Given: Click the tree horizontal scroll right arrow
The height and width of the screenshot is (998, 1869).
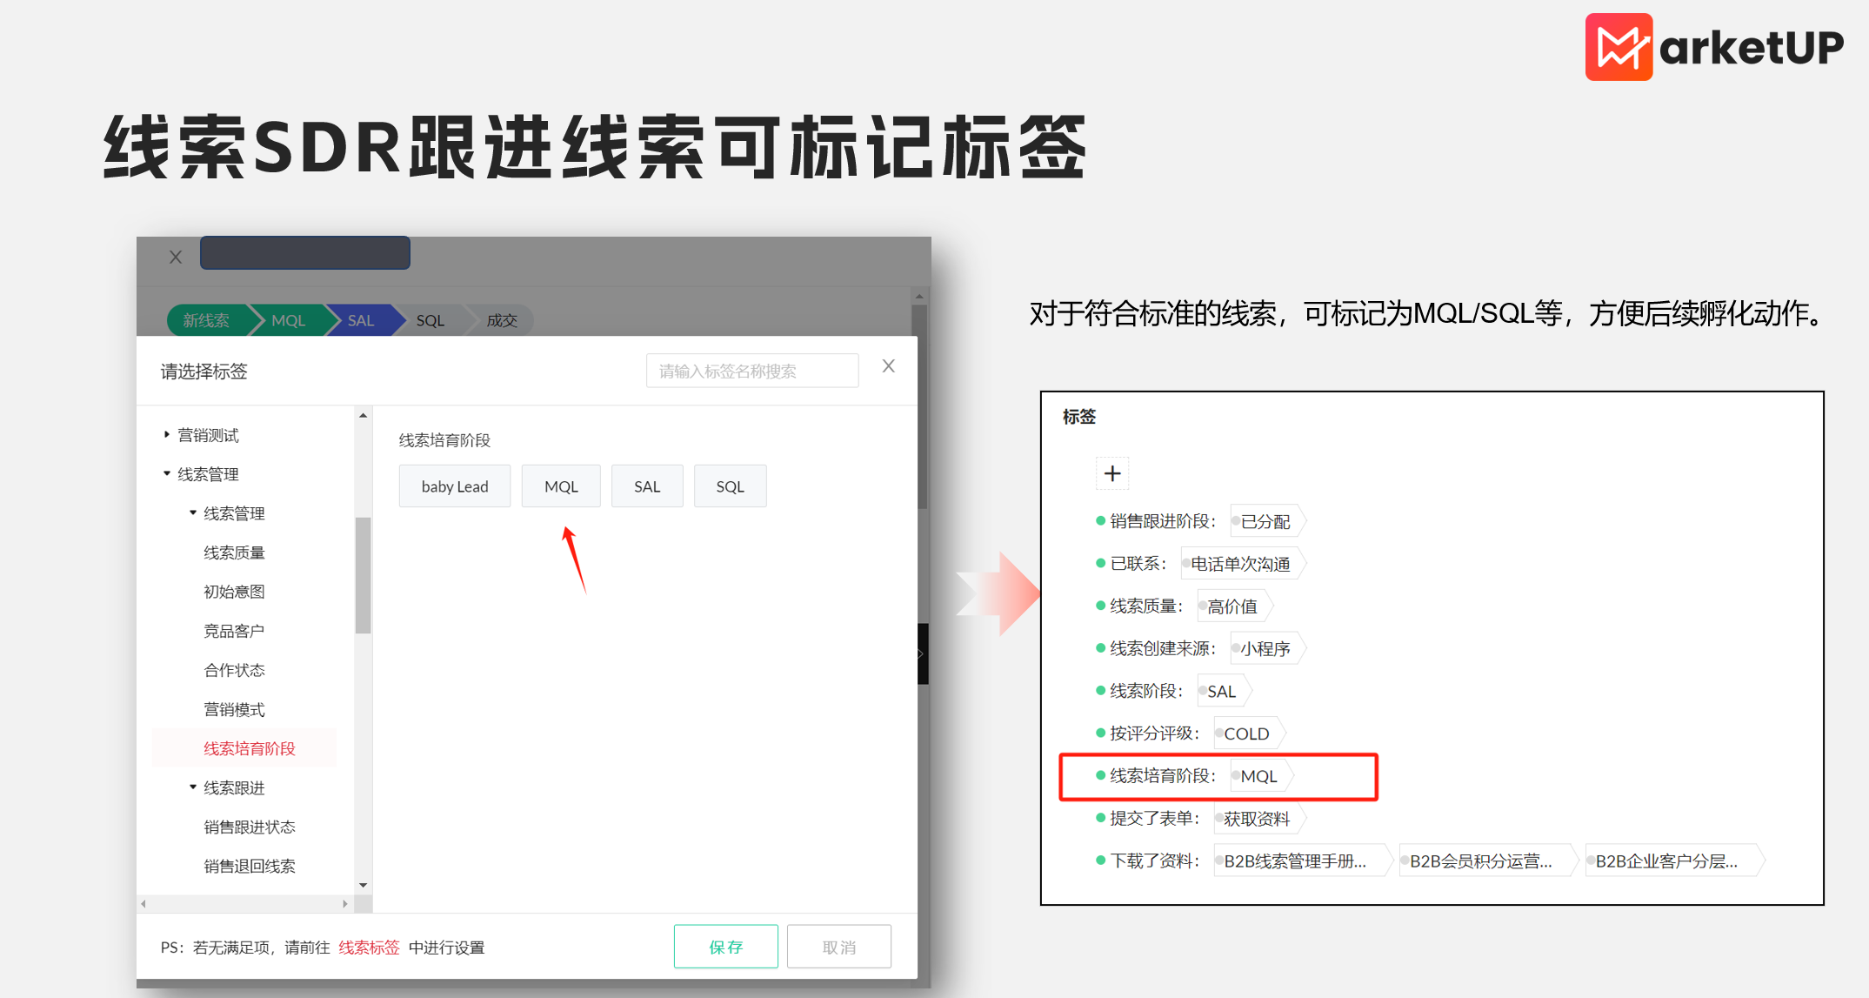Looking at the screenshot, I should tap(345, 903).
